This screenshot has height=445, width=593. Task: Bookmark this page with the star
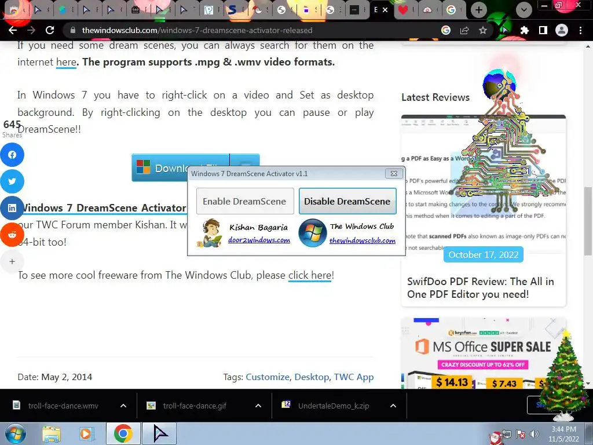point(483,30)
